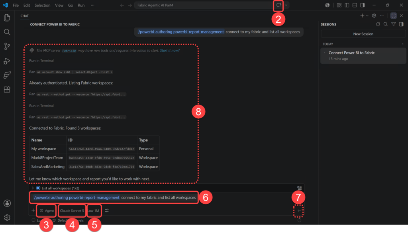Open the Manage gear in activity bar
The height and width of the screenshot is (232, 408).
pos(7,217)
